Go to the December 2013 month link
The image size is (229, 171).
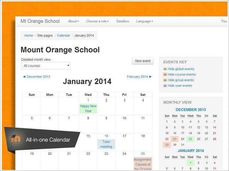pos(38,77)
